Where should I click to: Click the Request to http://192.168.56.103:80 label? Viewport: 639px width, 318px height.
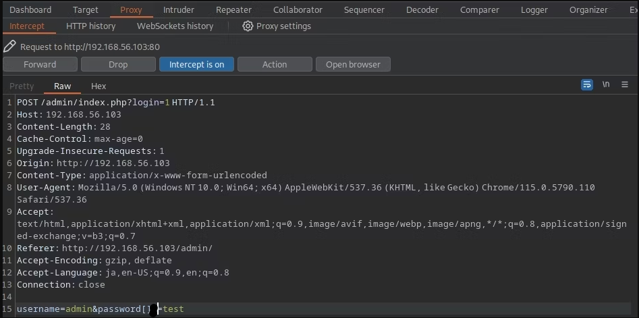click(x=90, y=47)
